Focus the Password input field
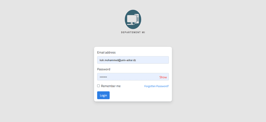Screen dimensions: 266x122 point(133,77)
